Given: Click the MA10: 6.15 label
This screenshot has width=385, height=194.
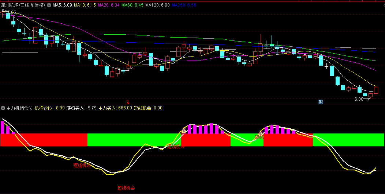Looking at the screenshot, I should (x=85, y=5).
